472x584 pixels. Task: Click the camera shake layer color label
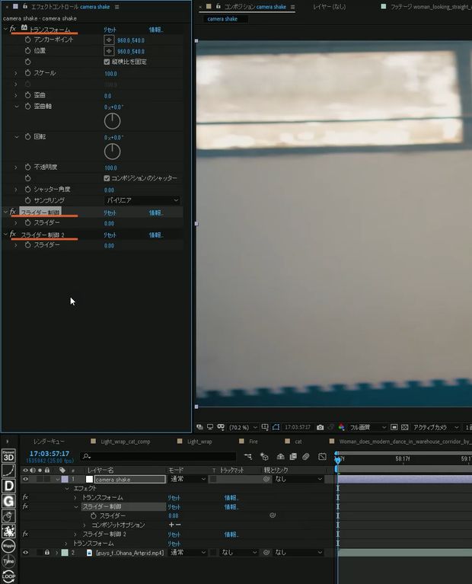click(x=65, y=480)
